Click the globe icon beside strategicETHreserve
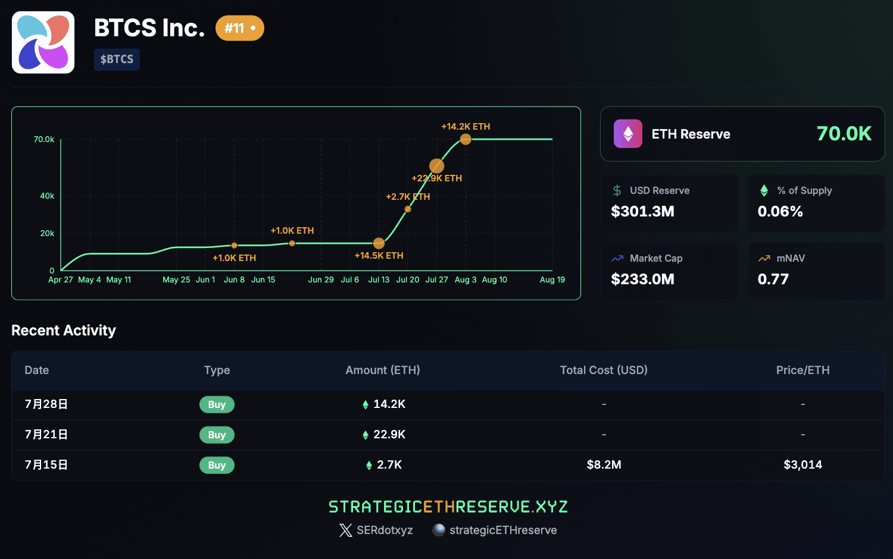The height and width of the screenshot is (559, 893). (x=439, y=530)
